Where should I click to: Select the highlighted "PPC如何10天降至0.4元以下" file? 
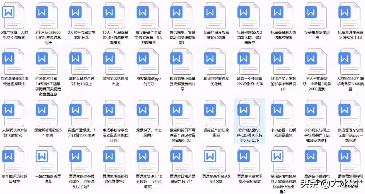tap(248, 111)
